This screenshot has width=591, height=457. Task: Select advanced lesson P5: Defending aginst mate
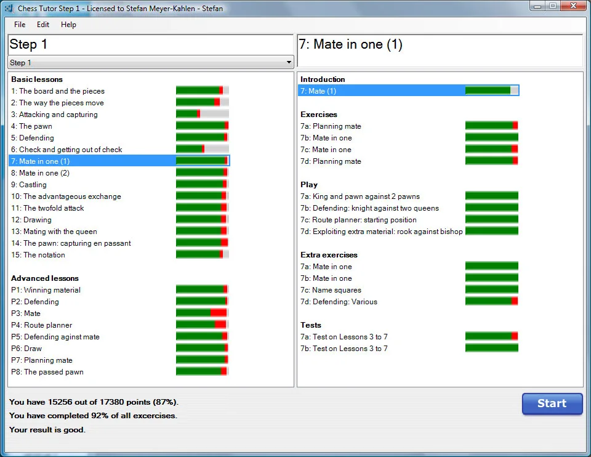coord(55,336)
